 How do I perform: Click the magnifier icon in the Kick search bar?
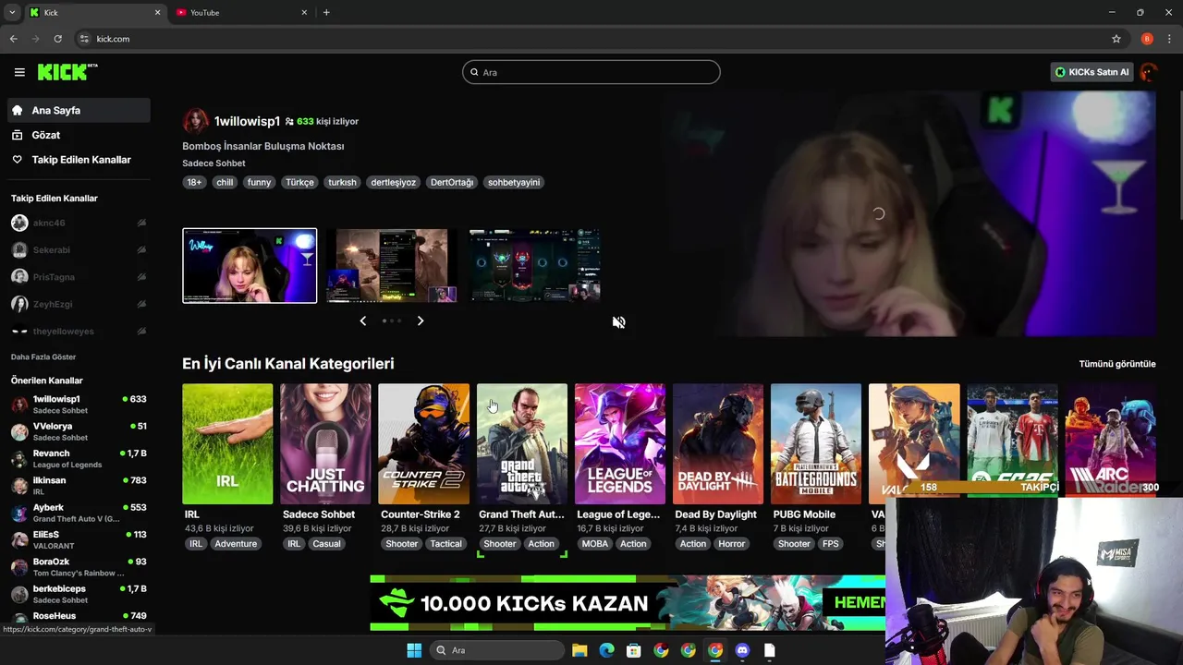pos(475,72)
